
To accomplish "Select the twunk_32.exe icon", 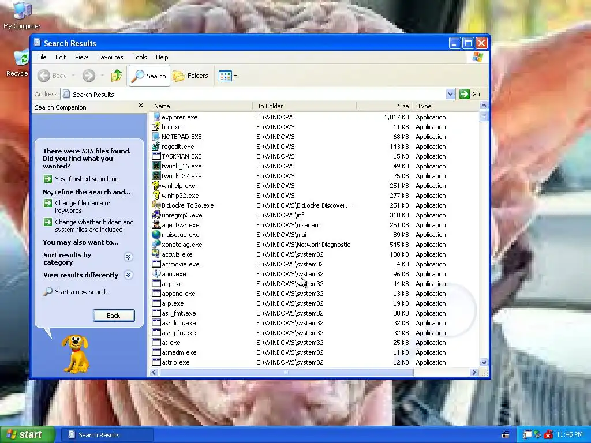I will [x=156, y=176].
